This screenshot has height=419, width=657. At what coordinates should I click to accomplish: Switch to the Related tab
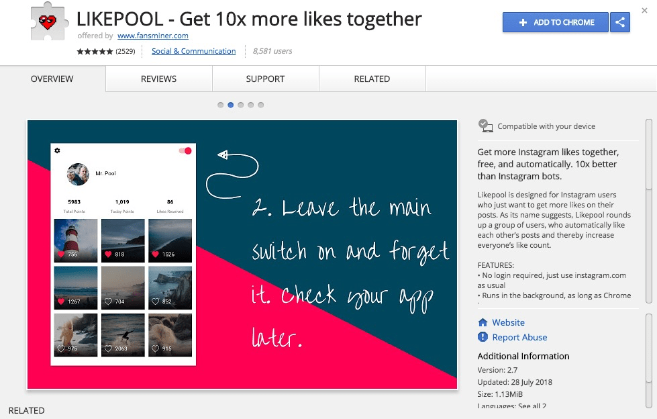pos(372,79)
